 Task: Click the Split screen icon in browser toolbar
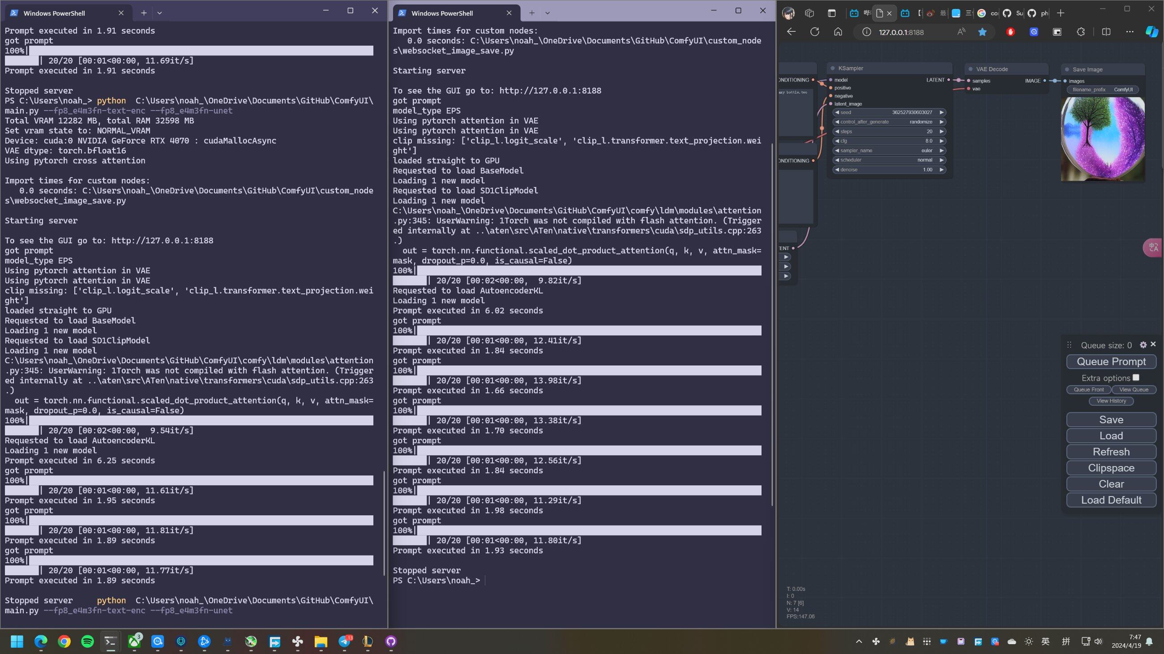click(1106, 32)
